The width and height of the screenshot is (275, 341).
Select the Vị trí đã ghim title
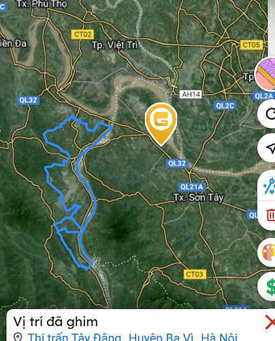click(56, 322)
